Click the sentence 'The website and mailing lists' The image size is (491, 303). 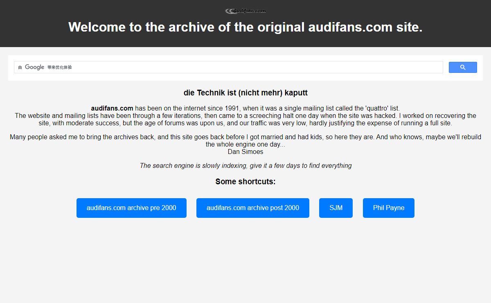(245, 119)
